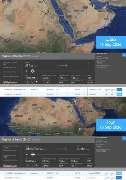Screen dimensions: 126x180
Task: Open the MZB9102 flight link under the MZB9102 panel
Action: coord(50,173)
